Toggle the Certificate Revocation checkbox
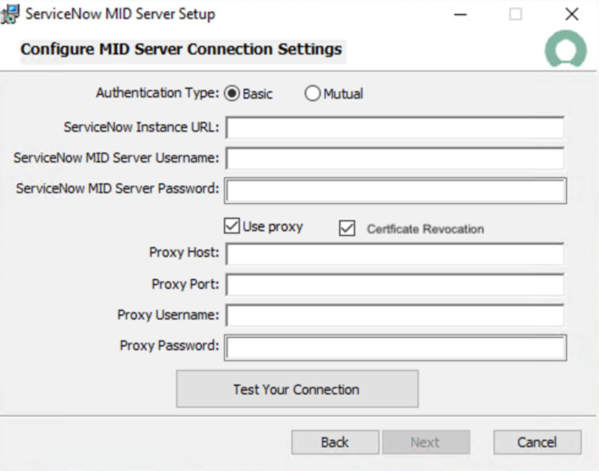 (347, 228)
